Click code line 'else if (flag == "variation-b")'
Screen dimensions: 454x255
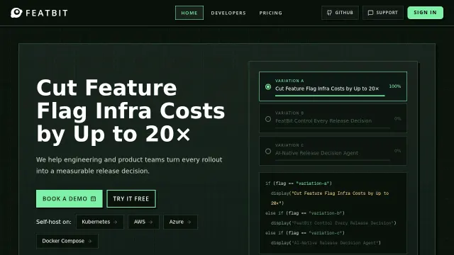pos(305,213)
